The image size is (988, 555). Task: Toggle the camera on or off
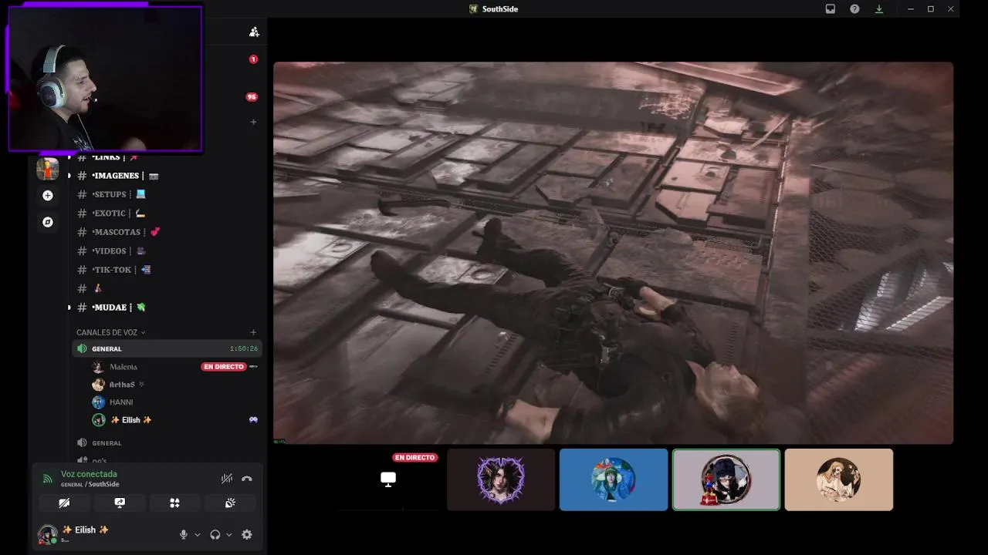[64, 503]
